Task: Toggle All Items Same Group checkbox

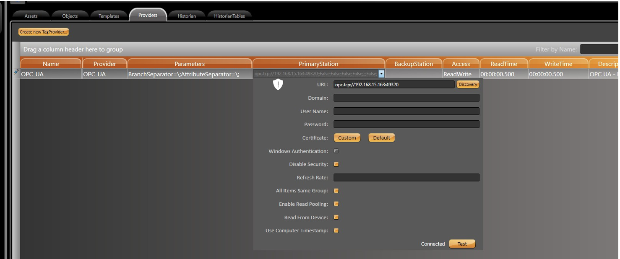Action: [x=336, y=191]
